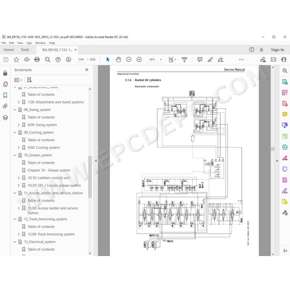
Task: Collapse the 10_Grease_system bookmark
Action: point(15,155)
